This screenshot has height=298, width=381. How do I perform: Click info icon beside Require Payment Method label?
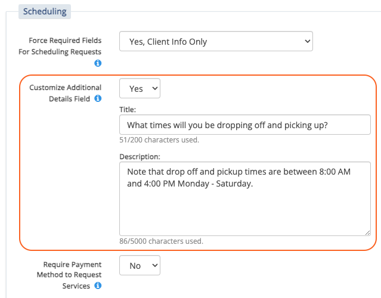tap(98, 285)
